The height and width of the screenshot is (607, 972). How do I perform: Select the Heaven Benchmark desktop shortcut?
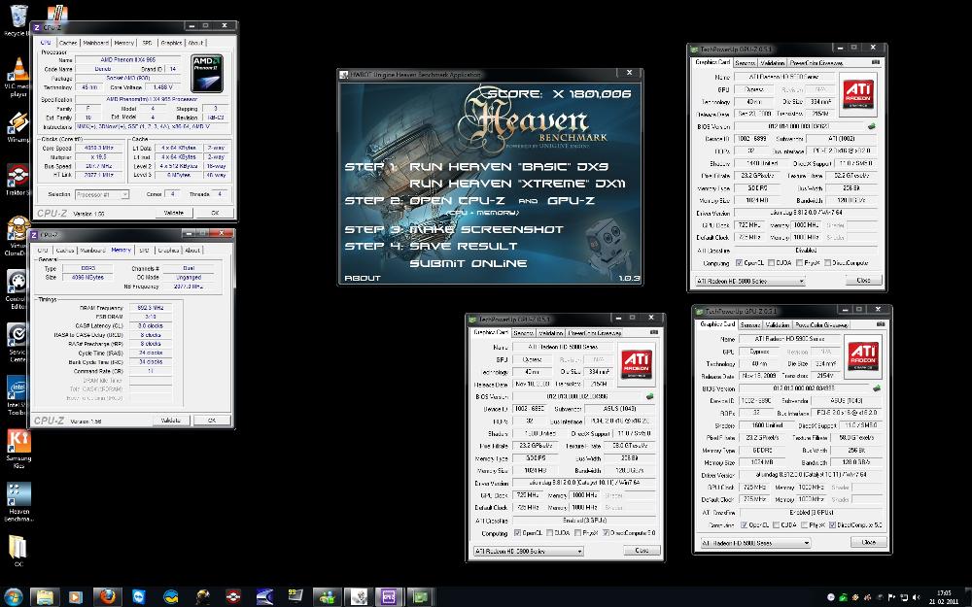point(18,502)
